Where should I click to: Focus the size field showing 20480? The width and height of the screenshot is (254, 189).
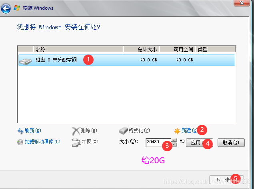coord(158,142)
